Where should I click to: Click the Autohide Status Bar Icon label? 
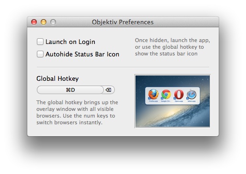(x=82, y=54)
